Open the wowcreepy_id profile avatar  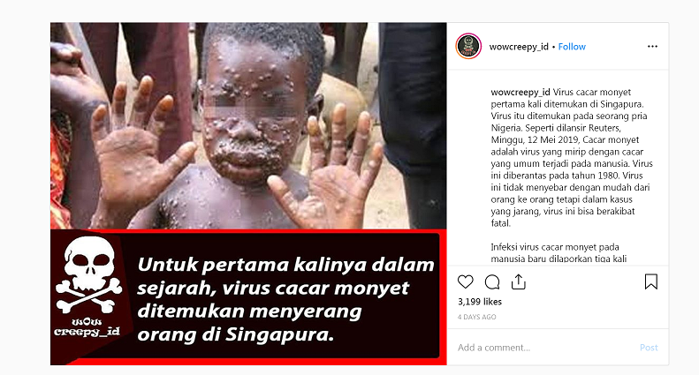468,46
